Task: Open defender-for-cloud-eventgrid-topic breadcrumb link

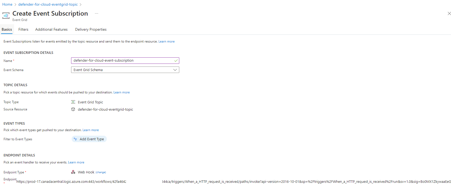Action: pyautogui.click(x=48, y=4)
